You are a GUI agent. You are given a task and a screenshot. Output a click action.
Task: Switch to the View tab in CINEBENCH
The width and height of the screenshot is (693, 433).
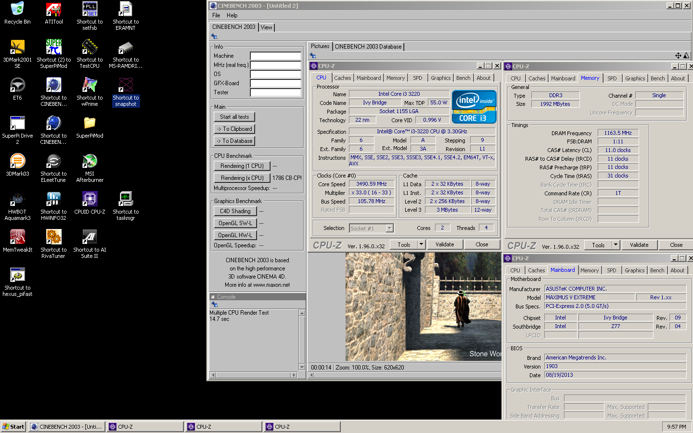[267, 27]
